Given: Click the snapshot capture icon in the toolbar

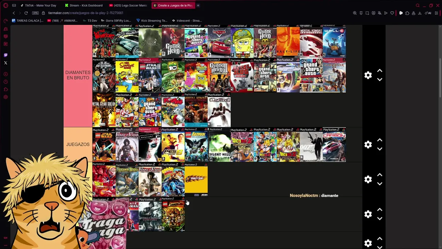Looking at the screenshot, I should click(367, 13).
